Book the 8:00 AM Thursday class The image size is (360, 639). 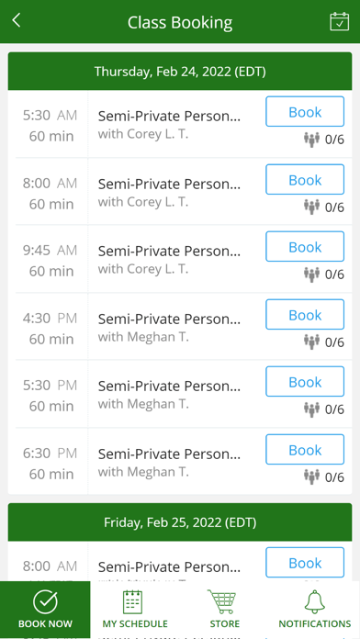click(305, 179)
